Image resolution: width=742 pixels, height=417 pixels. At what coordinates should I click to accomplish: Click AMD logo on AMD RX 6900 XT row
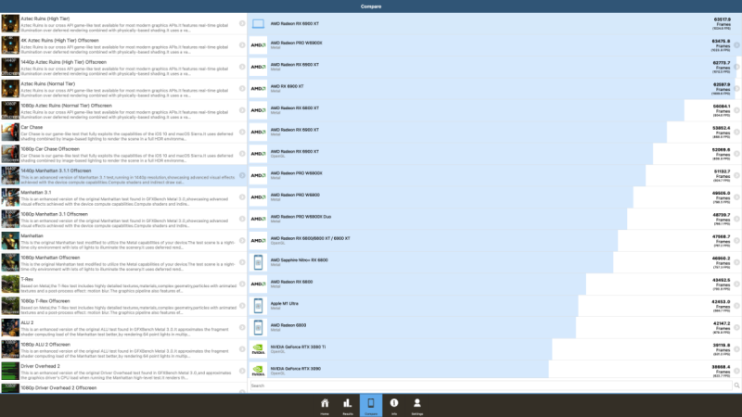pos(258,89)
